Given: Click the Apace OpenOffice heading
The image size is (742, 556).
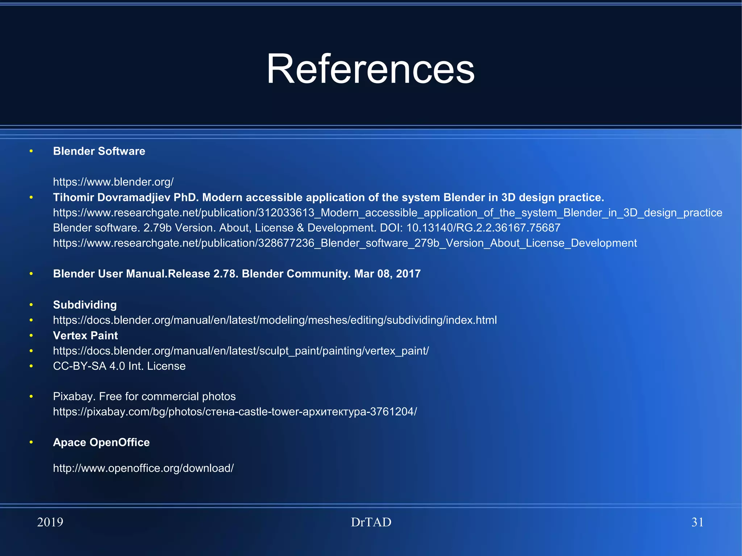Looking at the screenshot, I should point(101,443).
